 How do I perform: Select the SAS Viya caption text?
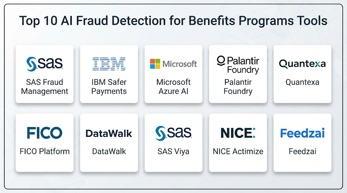(173, 151)
